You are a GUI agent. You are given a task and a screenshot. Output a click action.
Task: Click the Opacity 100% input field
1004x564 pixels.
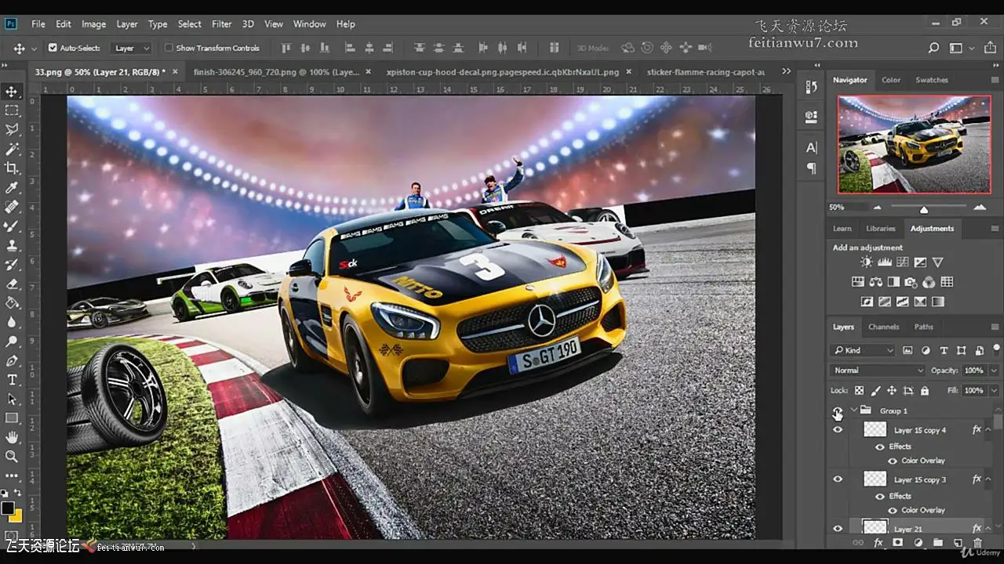(973, 371)
